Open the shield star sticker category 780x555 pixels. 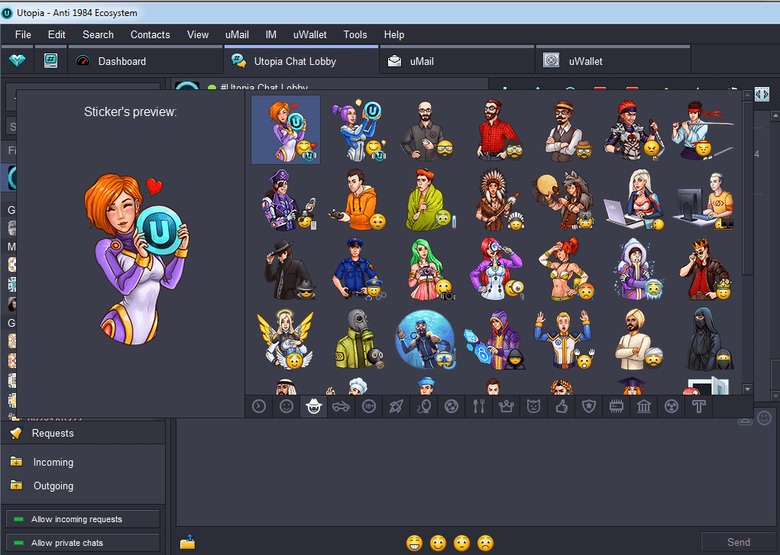(x=589, y=407)
